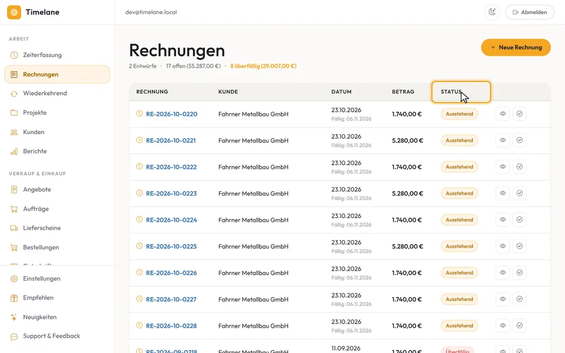This screenshot has width=565, height=353.
Task: Click eye preview icon for RE-2026-10-0228
Action: [503, 325]
